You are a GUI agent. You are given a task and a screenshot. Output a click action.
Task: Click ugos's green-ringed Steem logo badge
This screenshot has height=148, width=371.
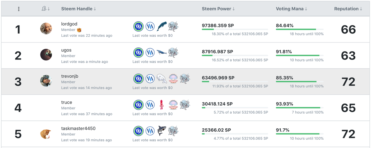tap(139, 53)
